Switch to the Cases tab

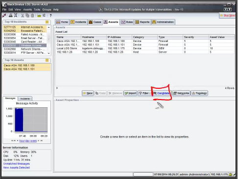pos(95,22)
